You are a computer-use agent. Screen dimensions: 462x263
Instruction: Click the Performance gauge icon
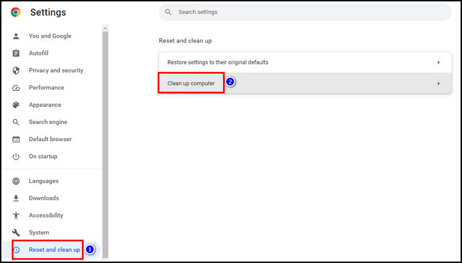pyautogui.click(x=16, y=88)
